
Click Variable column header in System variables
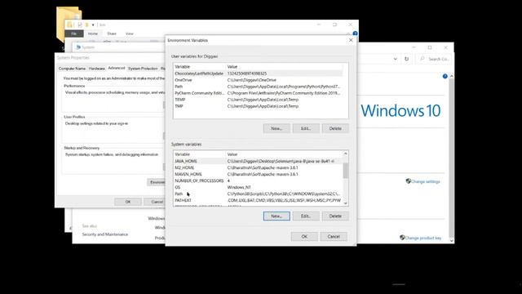(x=200, y=154)
